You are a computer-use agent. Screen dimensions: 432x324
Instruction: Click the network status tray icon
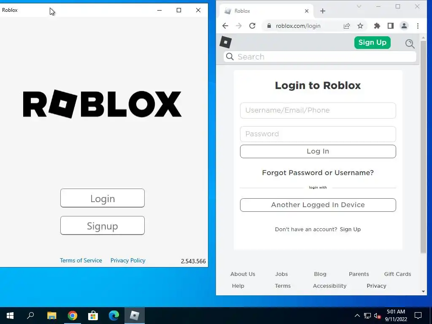[x=367, y=316]
